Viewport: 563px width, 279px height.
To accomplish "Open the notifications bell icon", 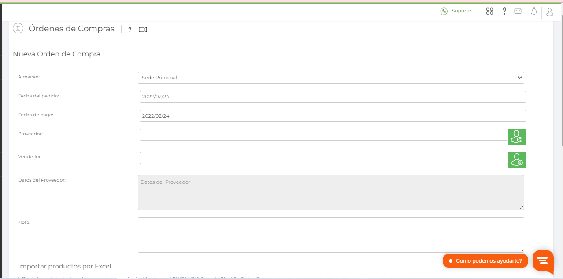I will pos(534,12).
